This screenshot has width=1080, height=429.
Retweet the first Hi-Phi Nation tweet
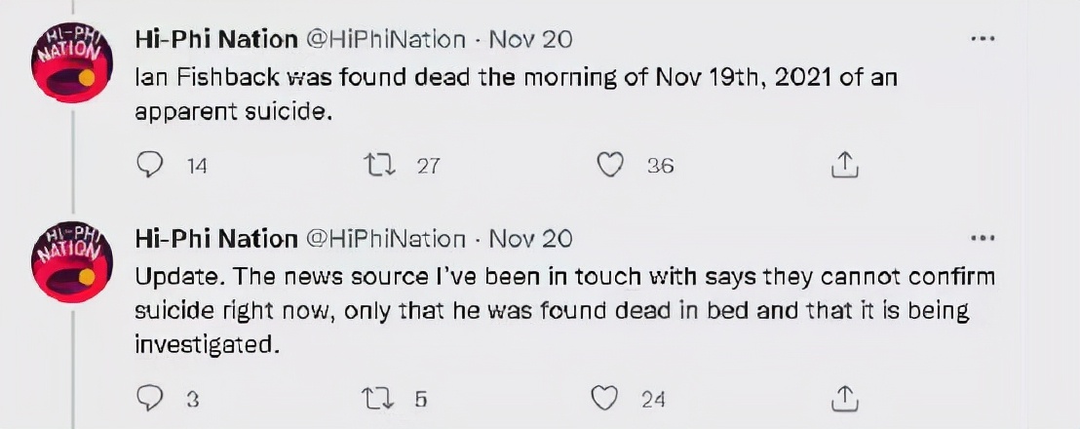coord(376,167)
